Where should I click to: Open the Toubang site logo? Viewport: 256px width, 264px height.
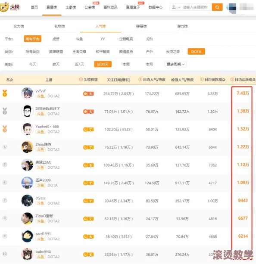(10, 7)
